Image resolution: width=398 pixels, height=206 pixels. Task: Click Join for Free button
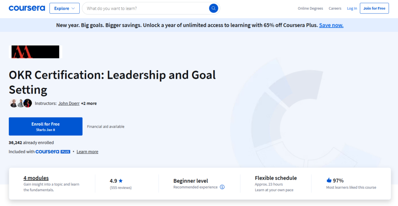click(374, 9)
